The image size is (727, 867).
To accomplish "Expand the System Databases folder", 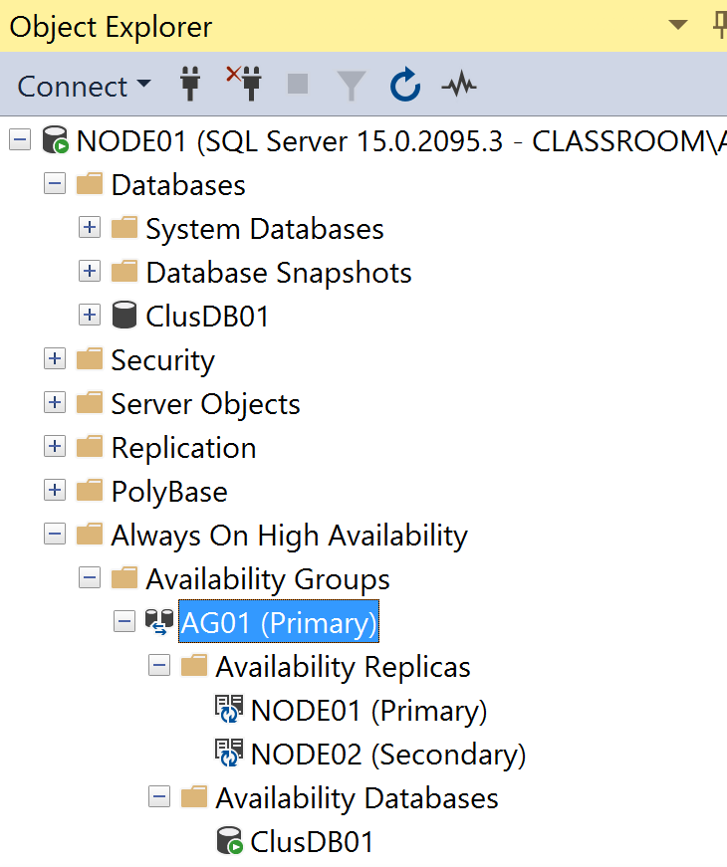I will [90, 229].
